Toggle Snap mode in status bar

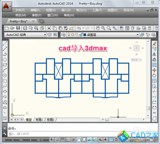pyautogui.click(x=57, y=140)
